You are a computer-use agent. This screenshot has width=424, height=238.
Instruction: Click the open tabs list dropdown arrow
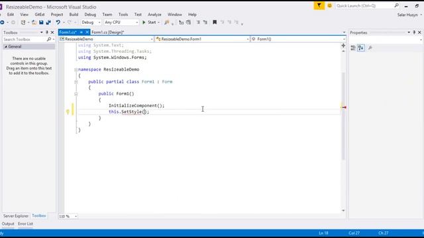tap(344, 32)
